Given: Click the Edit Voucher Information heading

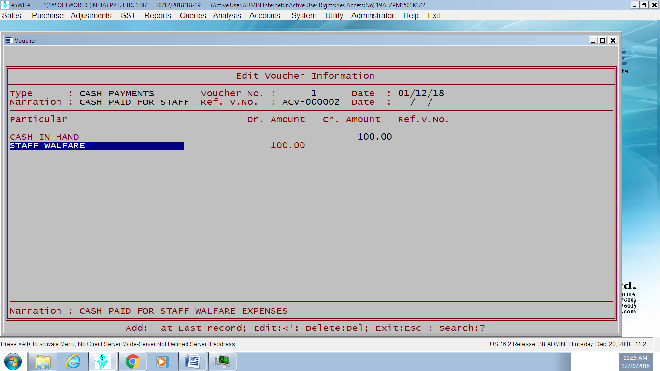Looking at the screenshot, I should tap(305, 76).
